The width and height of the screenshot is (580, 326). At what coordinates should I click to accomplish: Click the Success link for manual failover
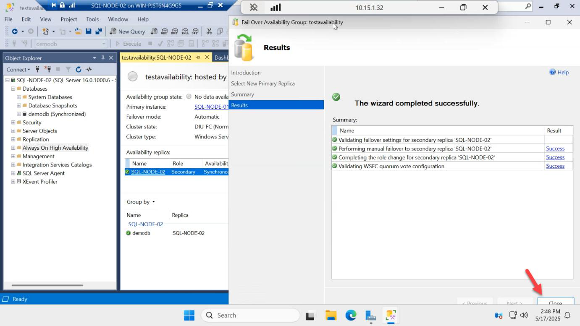(555, 149)
